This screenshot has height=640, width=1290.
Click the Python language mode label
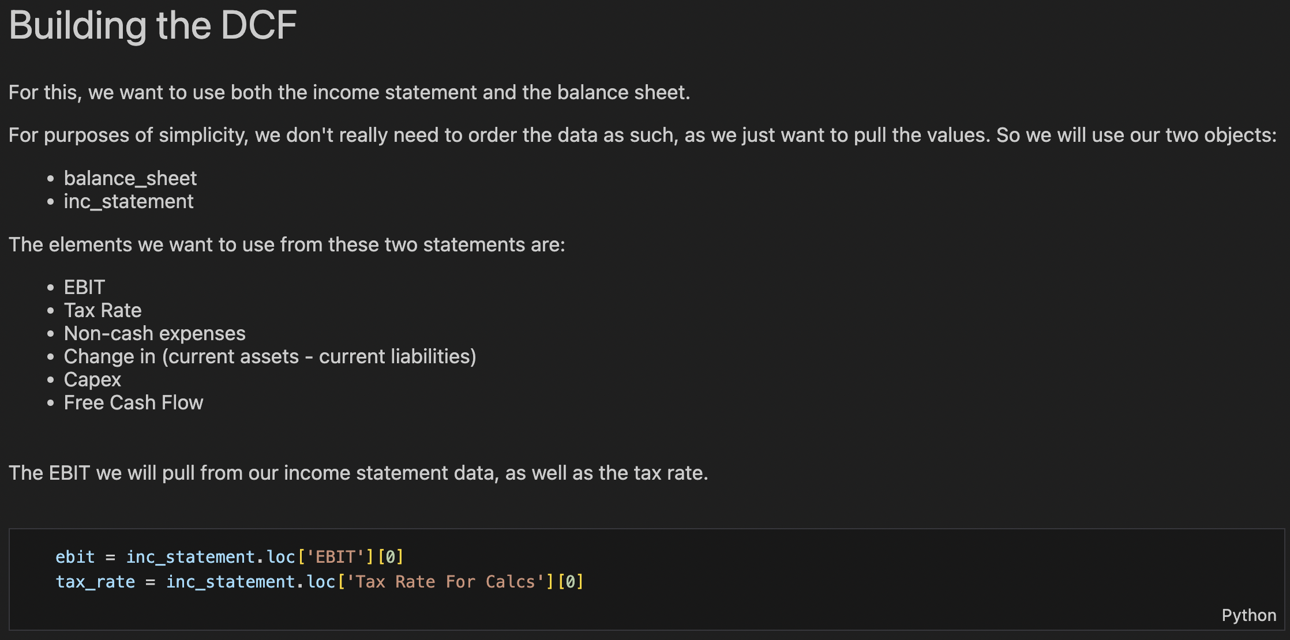pyautogui.click(x=1248, y=615)
